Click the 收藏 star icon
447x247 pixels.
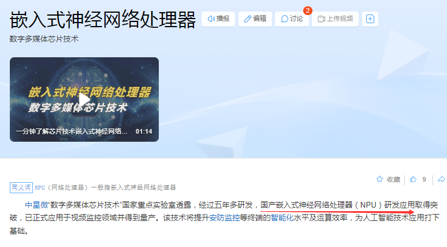point(379,179)
